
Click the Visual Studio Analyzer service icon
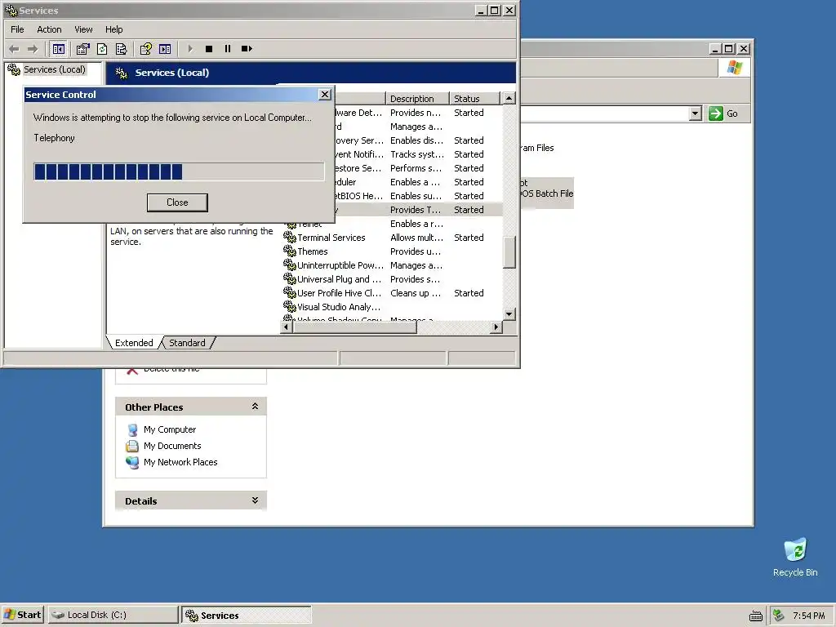pyautogui.click(x=290, y=306)
